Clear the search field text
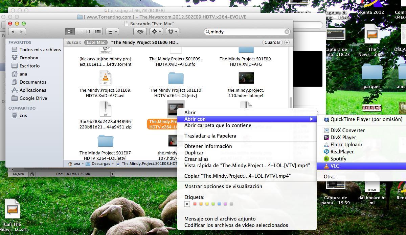The width and height of the screenshot is (406, 235). pyautogui.click(x=287, y=32)
